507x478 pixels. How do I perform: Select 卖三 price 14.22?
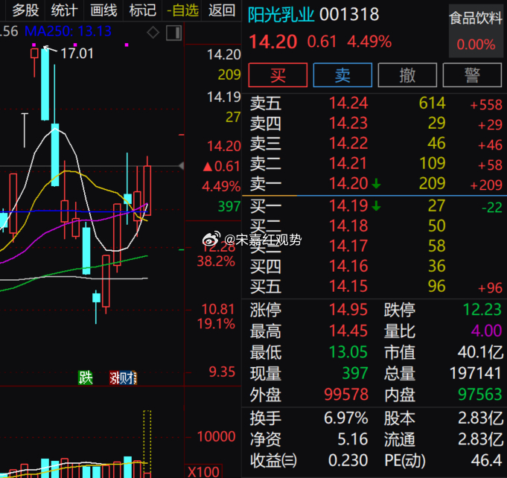[348, 143]
